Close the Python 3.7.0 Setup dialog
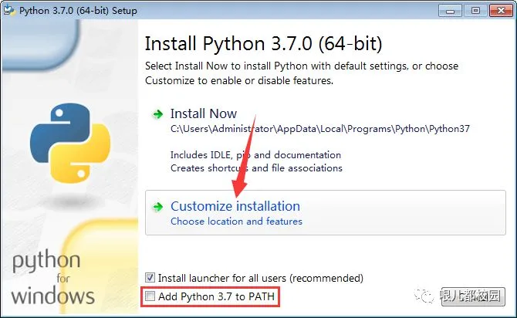 click(x=499, y=9)
